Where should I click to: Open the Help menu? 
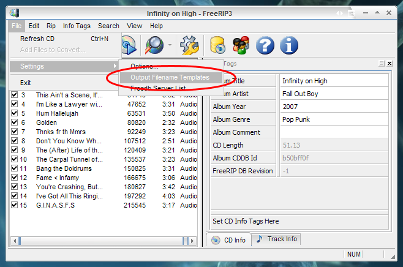point(156,26)
